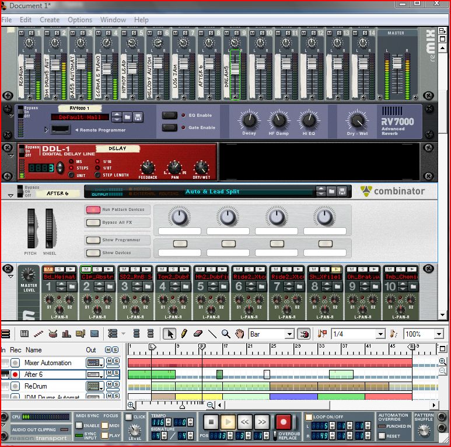
Task: Click Show Programmer on Combinator
Action: 93,240
